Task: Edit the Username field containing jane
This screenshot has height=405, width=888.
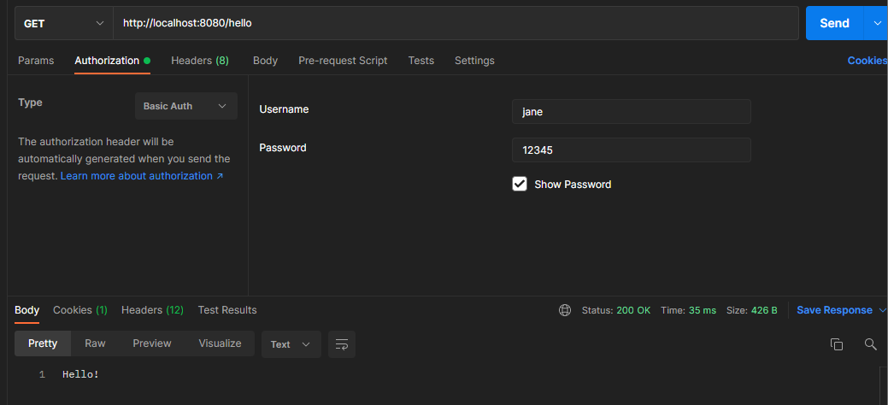Action: click(631, 112)
